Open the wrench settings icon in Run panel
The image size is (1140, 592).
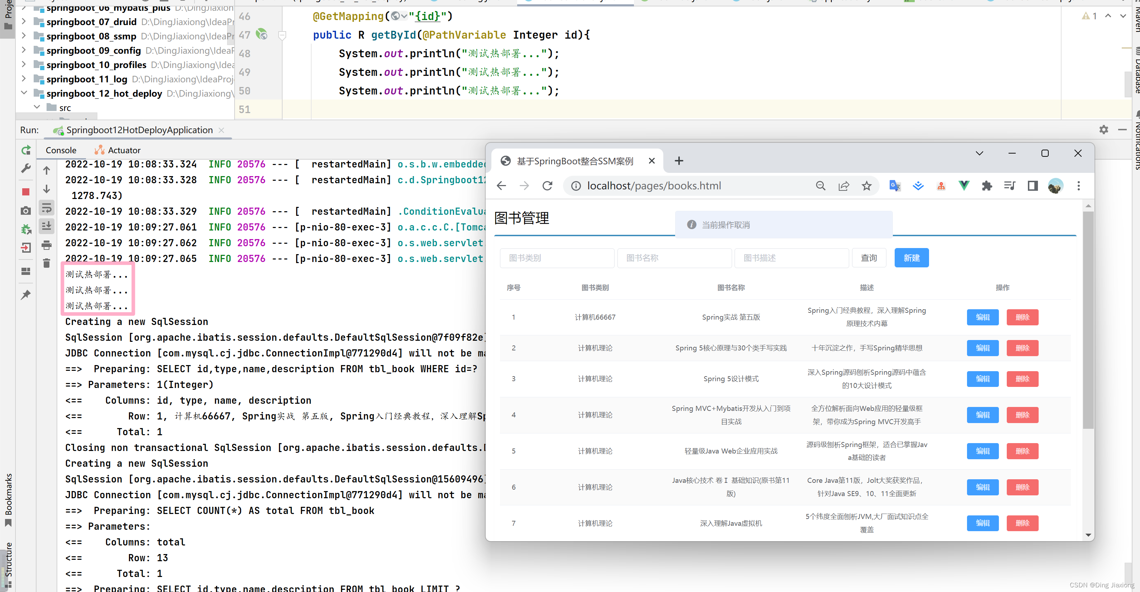[x=26, y=169]
